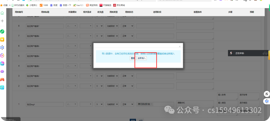Open the 小程序盒 bookmark
This screenshot has width=270, height=121.
pos(32,5)
